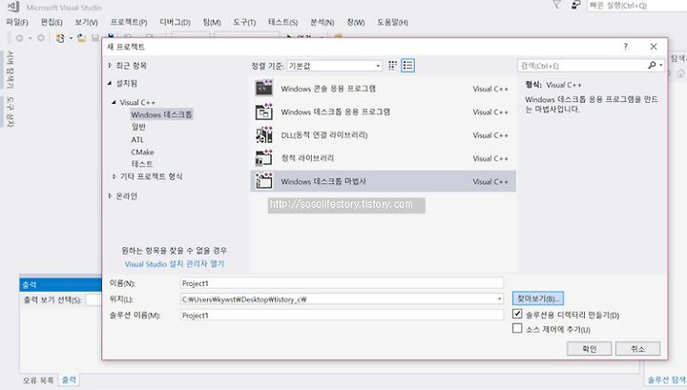Open the 프로젝트(P) menu
Screen dimensions: 687x390
point(129,22)
